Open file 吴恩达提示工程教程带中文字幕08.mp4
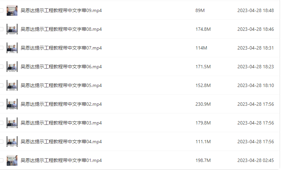 click(x=61, y=29)
